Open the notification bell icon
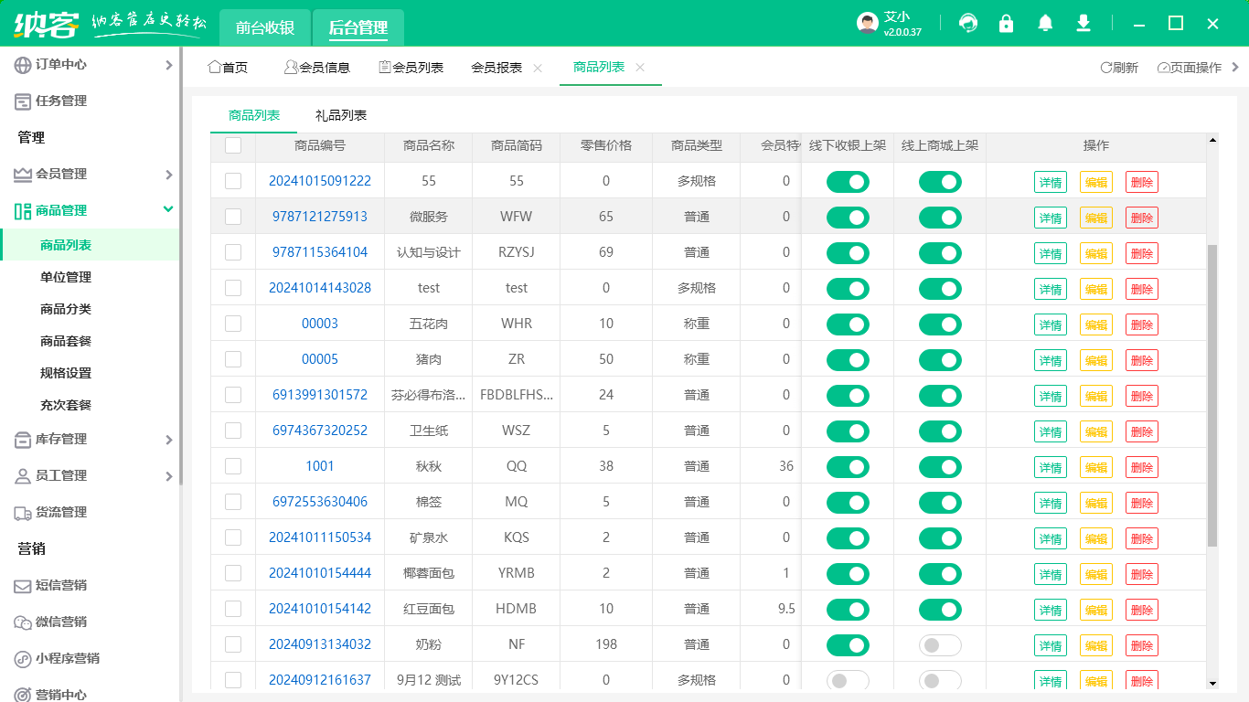The height and width of the screenshot is (702, 1249). tap(1044, 23)
